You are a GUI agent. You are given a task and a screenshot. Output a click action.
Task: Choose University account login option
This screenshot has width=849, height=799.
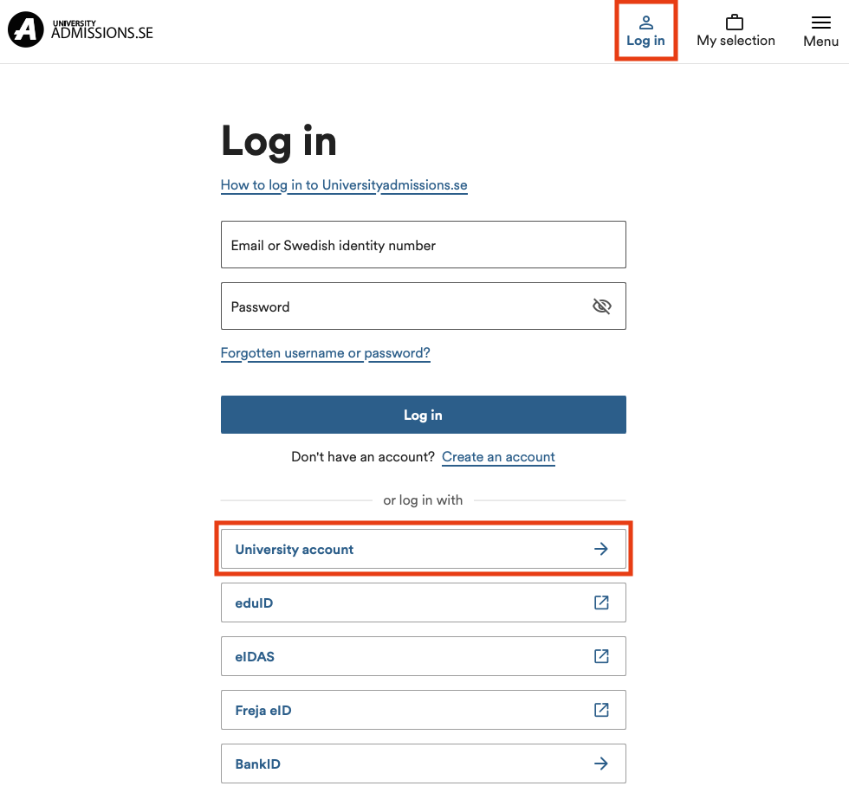[424, 549]
